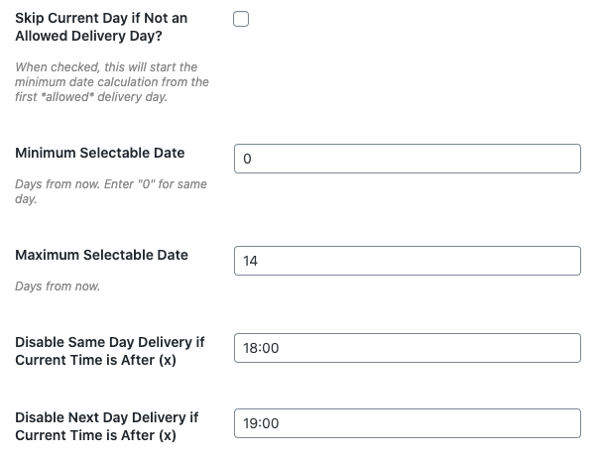The image size is (601, 457).
Task: Click the 'When checked' help description
Action: pos(112,82)
